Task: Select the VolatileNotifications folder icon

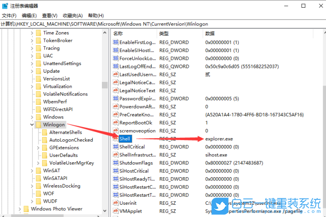Action: (38, 94)
